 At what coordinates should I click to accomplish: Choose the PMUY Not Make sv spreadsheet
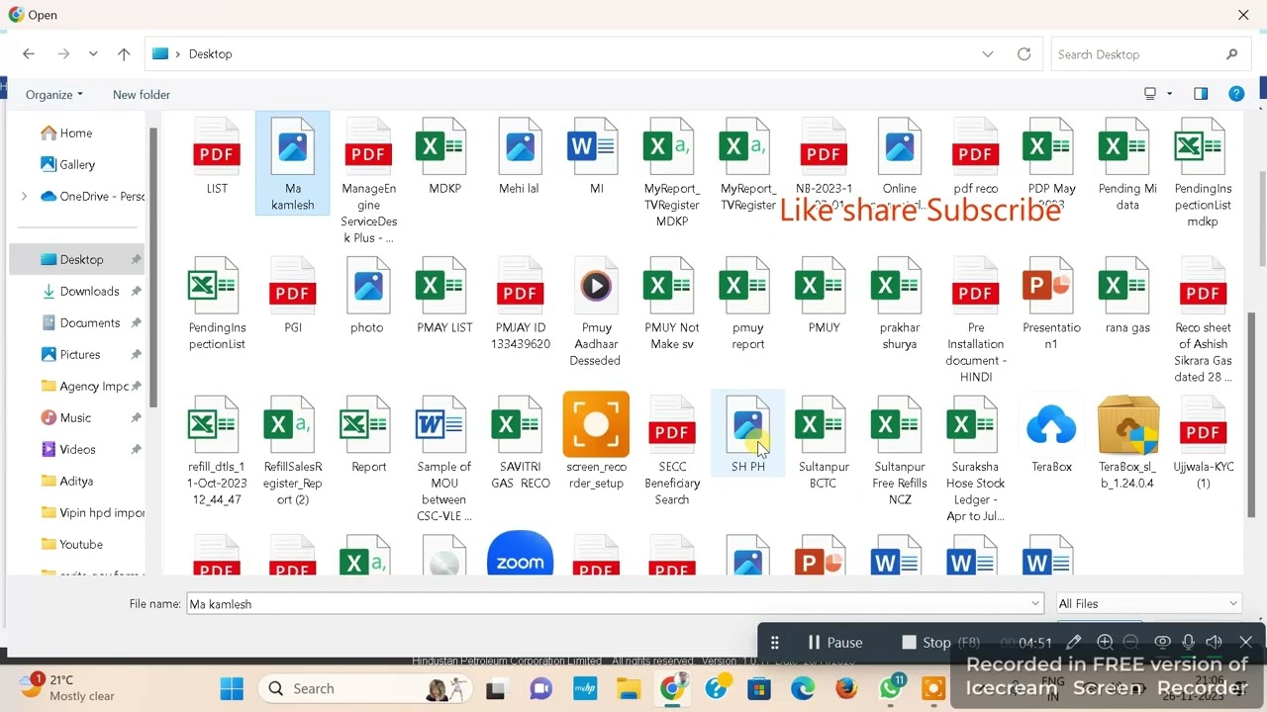coord(672,303)
